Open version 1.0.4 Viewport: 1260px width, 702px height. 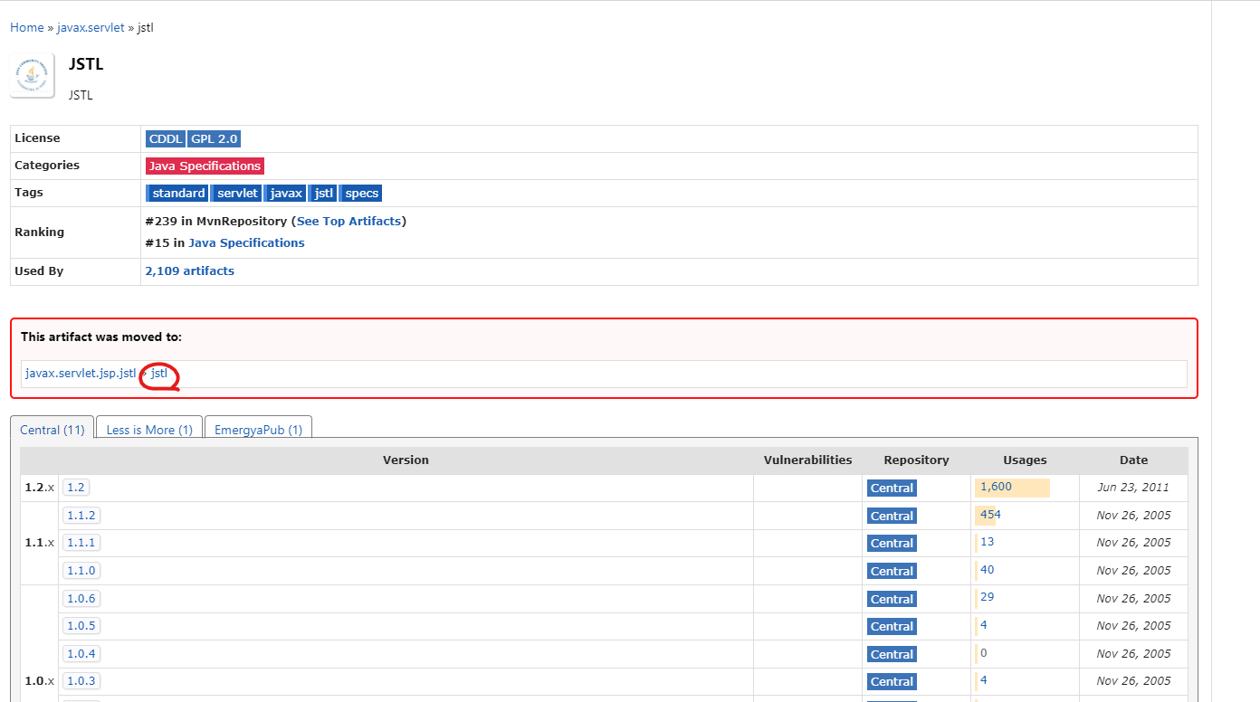pyautogui.click(x=81, y=653)
